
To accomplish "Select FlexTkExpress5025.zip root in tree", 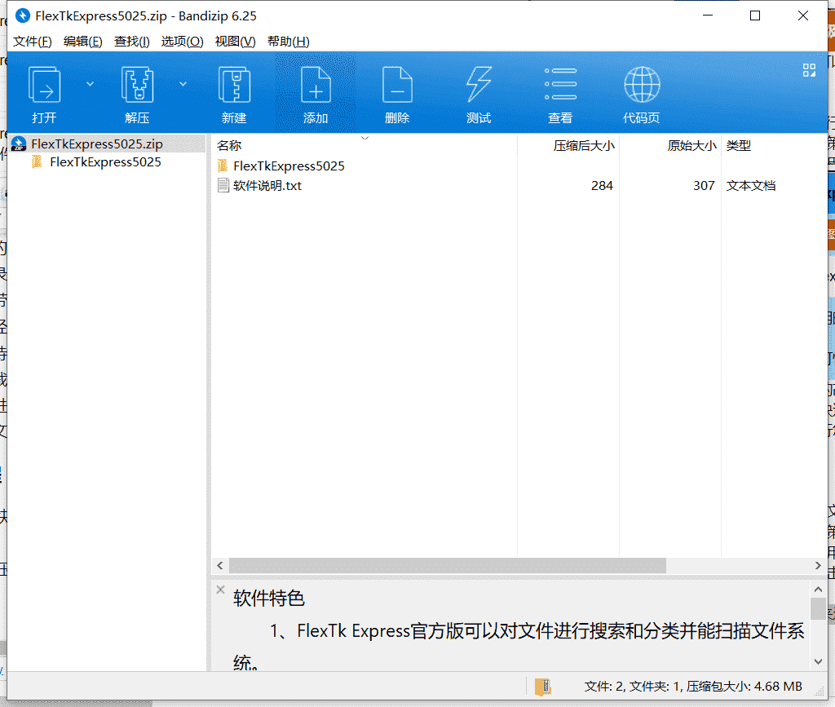I will coord(107,144).
